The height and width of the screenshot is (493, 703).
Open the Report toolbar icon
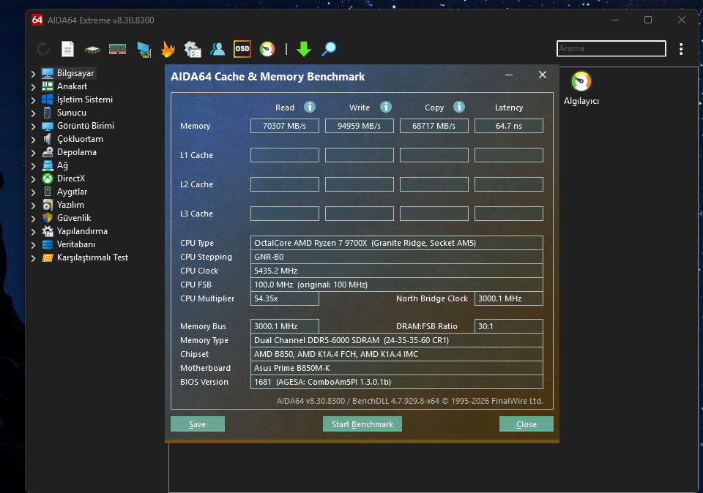tap(67, 49)
